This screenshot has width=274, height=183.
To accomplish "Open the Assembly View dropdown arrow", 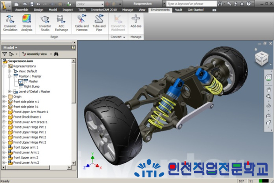I will tap(51, 54).
